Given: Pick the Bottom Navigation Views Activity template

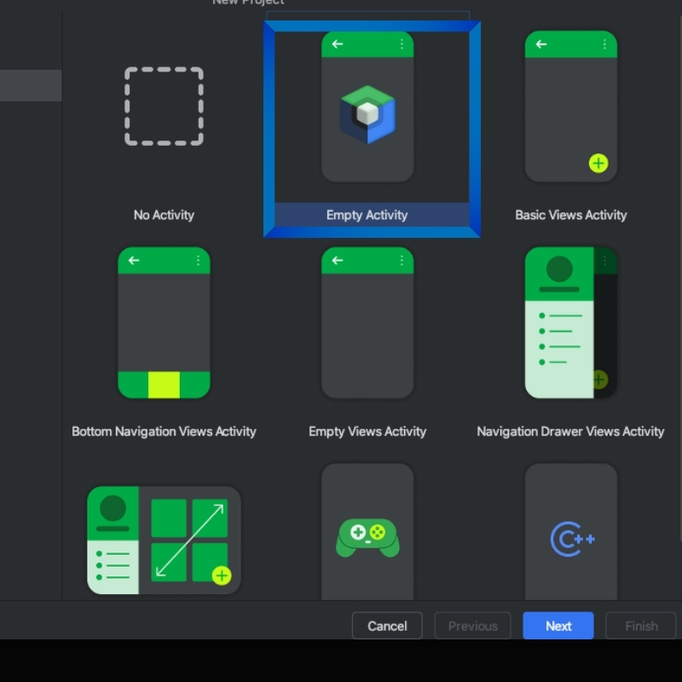Looking at the screenshot, I should click(164, 323).
